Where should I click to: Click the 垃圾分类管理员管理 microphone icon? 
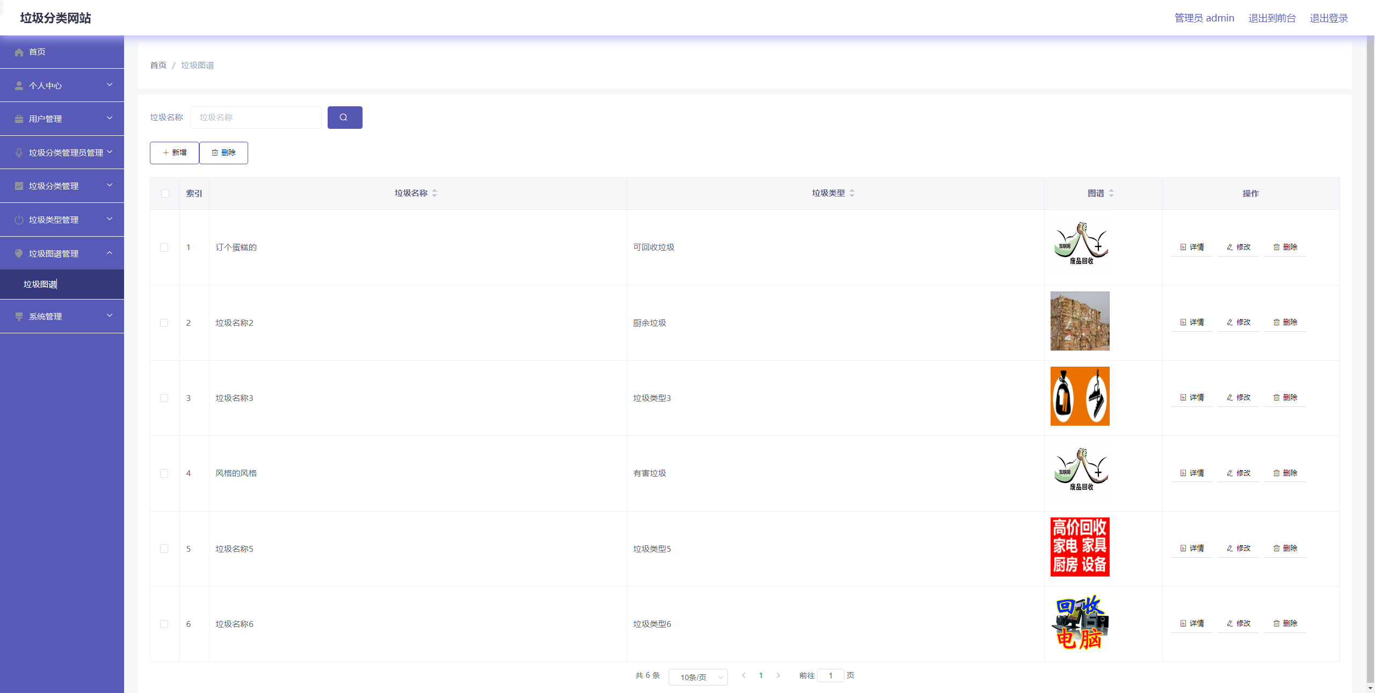point(19,152)
